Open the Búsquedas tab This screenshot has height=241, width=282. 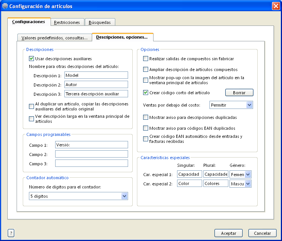[x=100, y=22]
